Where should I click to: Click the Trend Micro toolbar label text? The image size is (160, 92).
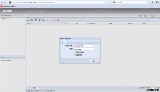[9, 6]
